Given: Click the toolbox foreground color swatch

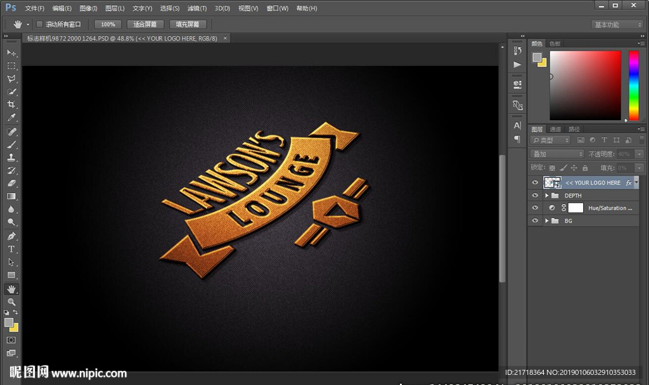Looking at the screenshot, I should (x=9, y=322).
